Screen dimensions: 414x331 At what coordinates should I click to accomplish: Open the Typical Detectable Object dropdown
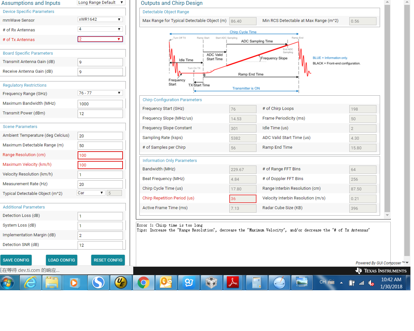(x=91, y=193)
